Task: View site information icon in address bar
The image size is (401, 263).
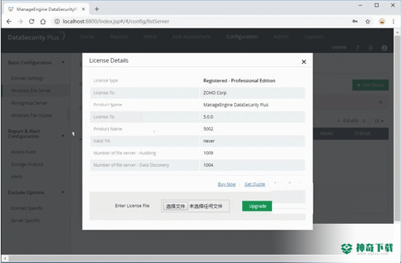Action: 57,21
